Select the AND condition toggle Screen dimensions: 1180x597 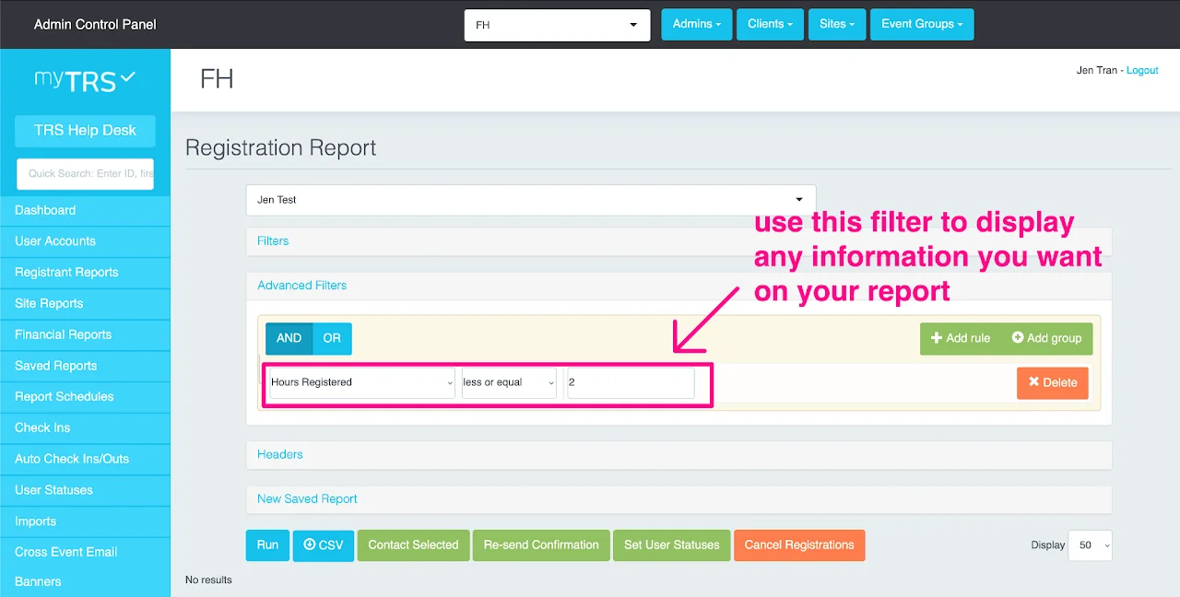pos(289,338)
